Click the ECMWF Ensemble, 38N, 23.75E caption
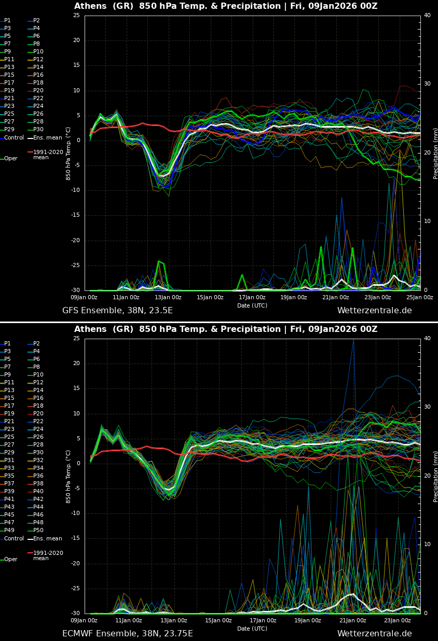 tap(127, 634)
